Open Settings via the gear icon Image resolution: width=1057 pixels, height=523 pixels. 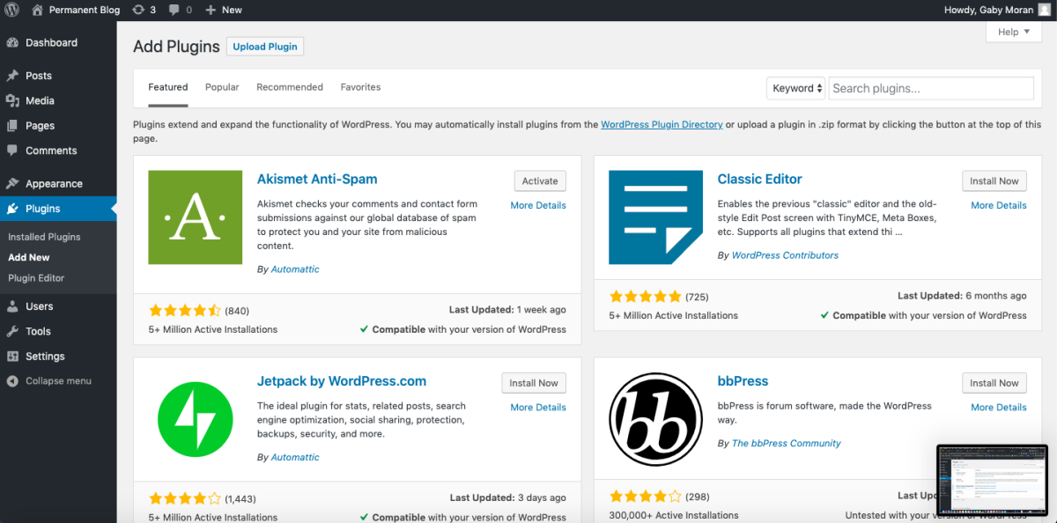click(x=16, y=356)
